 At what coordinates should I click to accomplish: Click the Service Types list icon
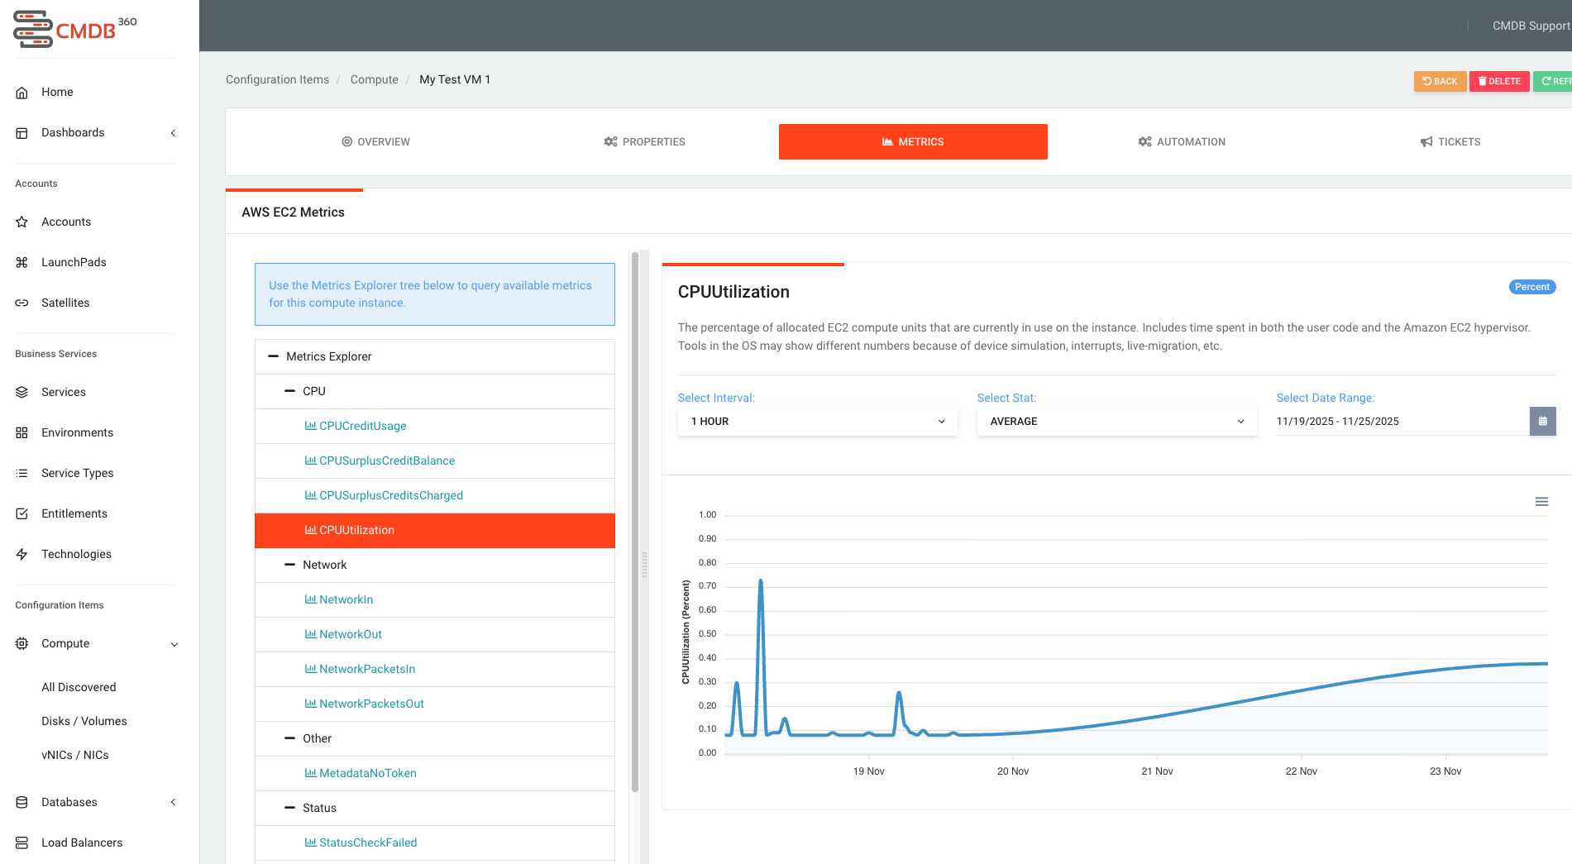pos(22,474)
